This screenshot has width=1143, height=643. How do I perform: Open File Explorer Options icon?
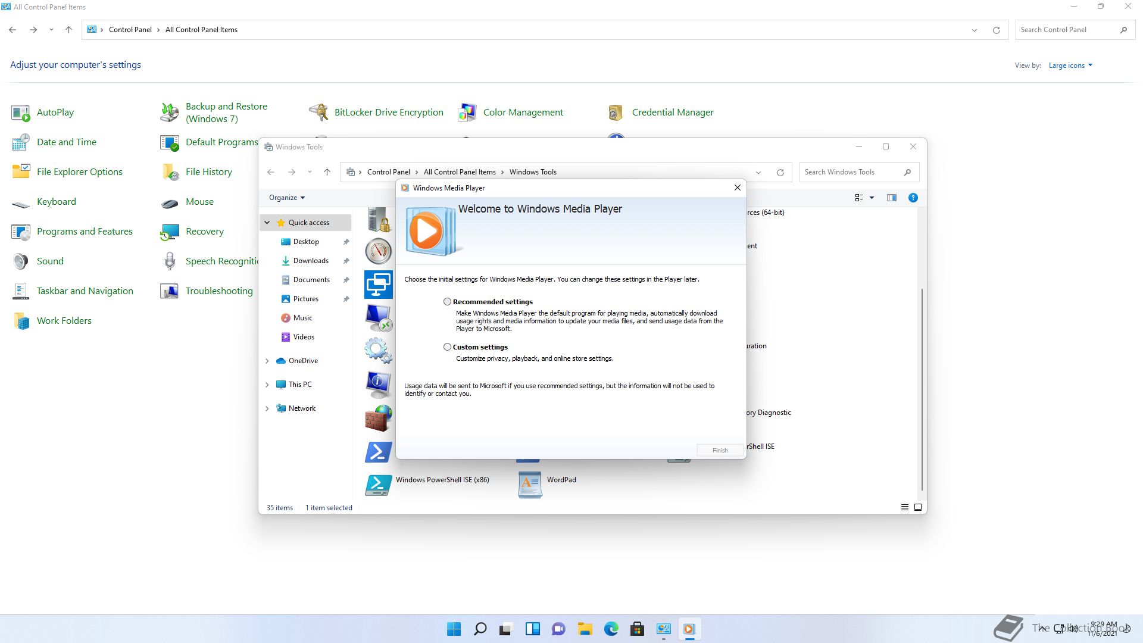coord(21,172)
